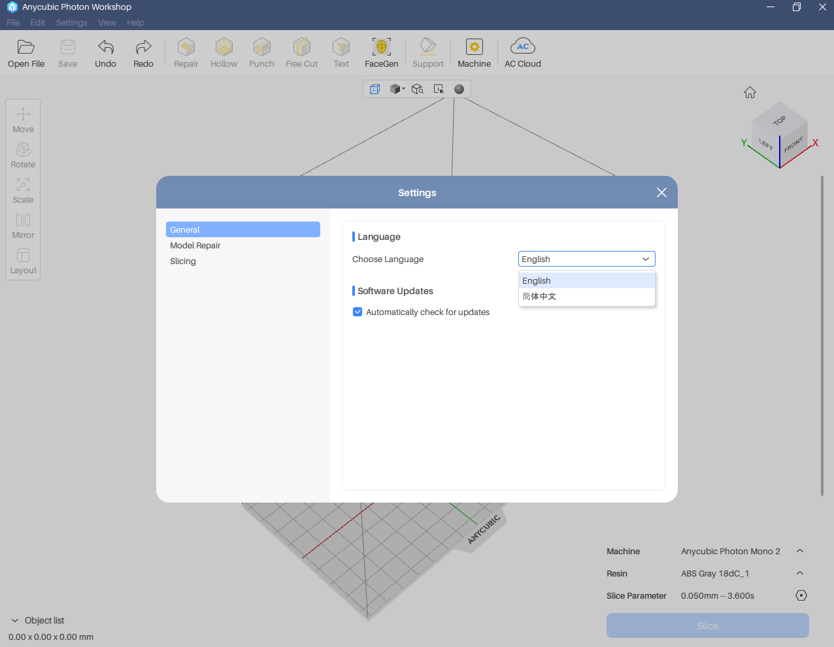Open the Free Cut tool
834x647 pixels.
tap(301, 54)
